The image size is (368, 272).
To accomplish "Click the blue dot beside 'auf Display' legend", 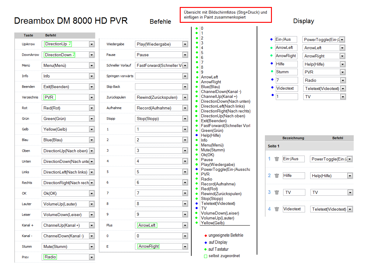I will click(206, 243).
